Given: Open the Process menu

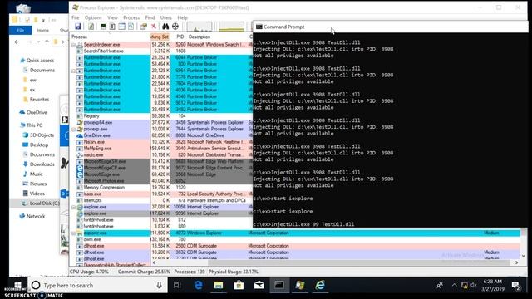Looking at the screenshot, I should pos(131,17).
